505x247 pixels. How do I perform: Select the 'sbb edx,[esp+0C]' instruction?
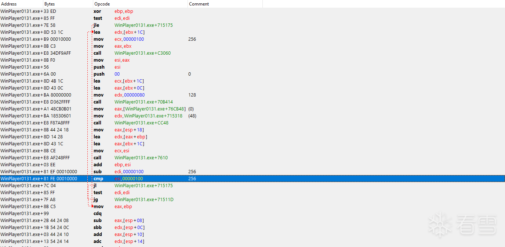point(252,228)
